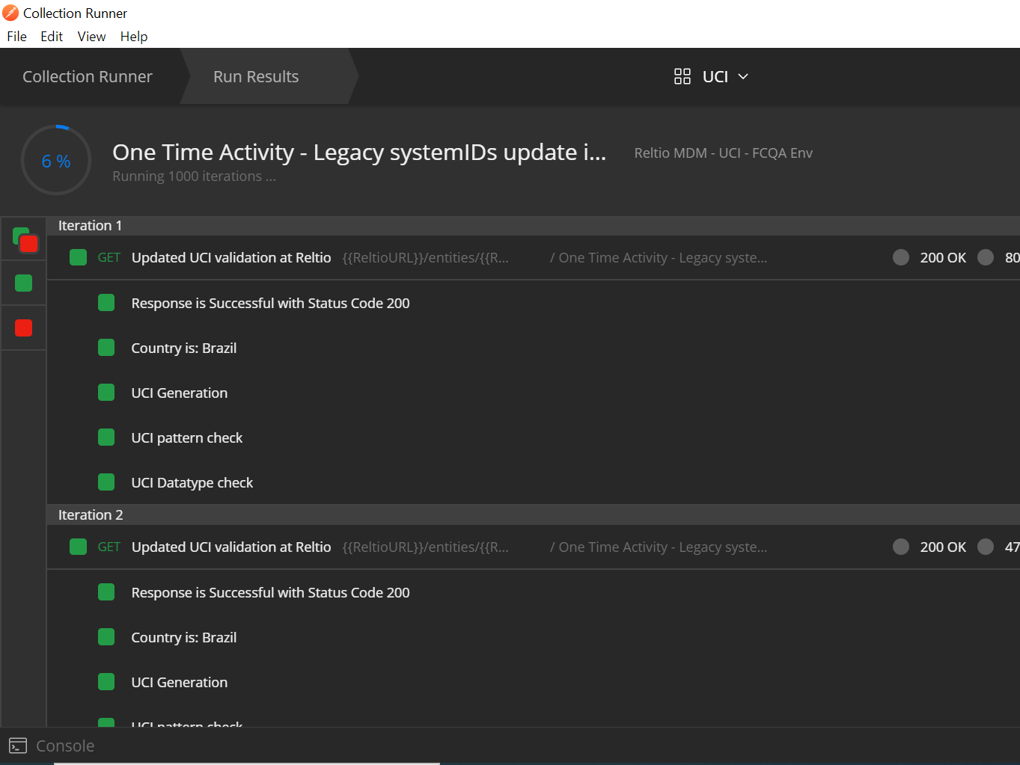Open the View menu
The height and width of the screenshot is (765, 1020).
(x=91, y=37)
